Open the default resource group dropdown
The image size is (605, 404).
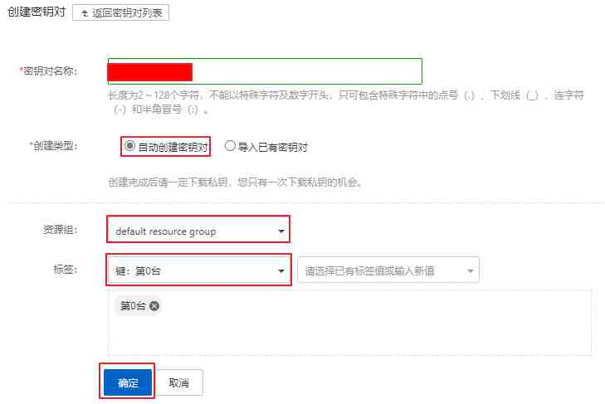tap(198, 230)
